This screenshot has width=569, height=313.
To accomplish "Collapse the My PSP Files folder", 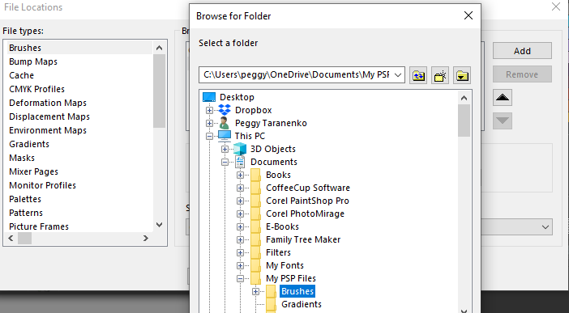I will [x=240, y=278].
